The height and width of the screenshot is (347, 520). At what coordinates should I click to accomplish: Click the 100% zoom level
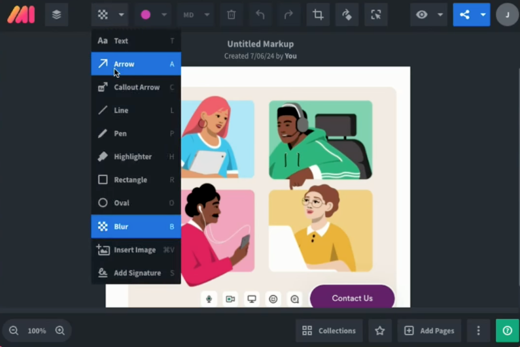pos(37,331)
